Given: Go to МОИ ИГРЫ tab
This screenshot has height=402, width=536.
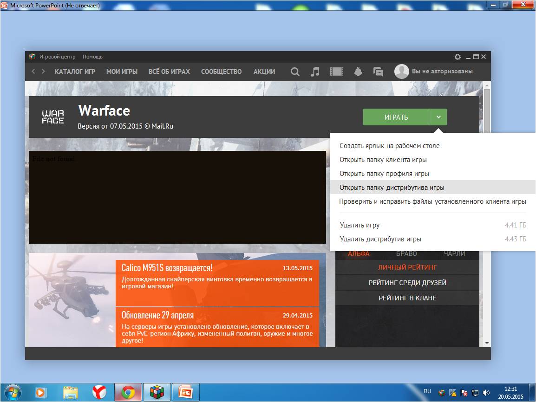Looking at the screenshot, I should tap(122, 71).
